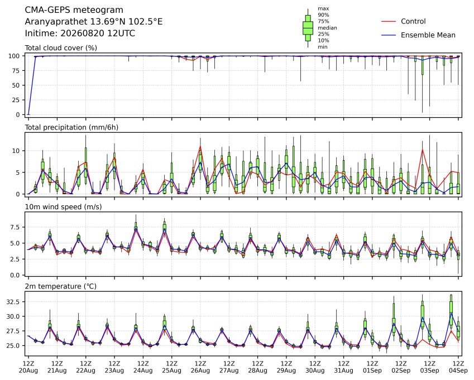This screenshot has height=380, width=474.
Task: Click the '12Z 31Aug' x-axis tick label
Action: point(343,367)
